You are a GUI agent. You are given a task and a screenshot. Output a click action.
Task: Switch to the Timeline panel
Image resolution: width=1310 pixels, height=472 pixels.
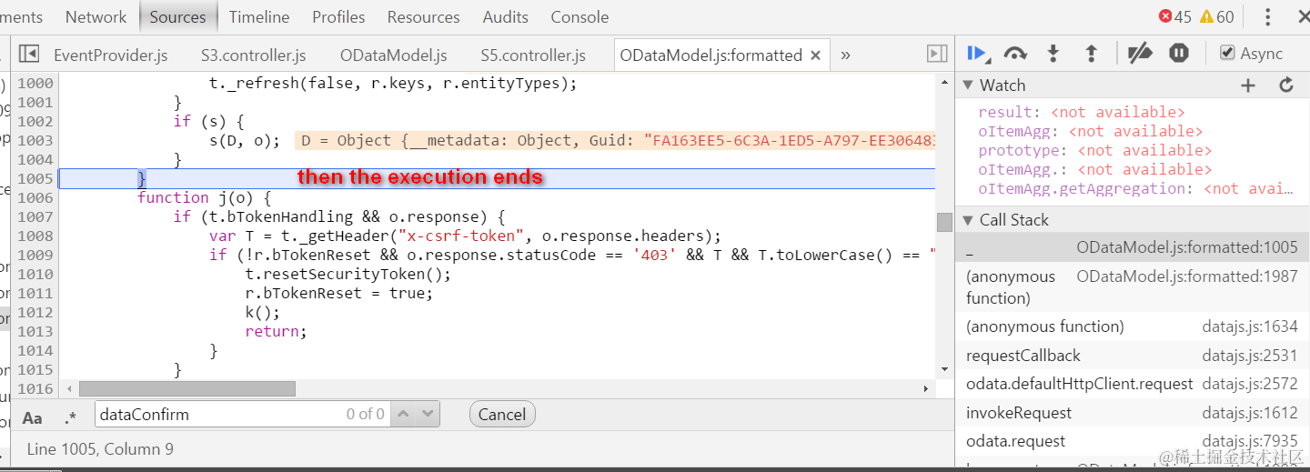point(259,17)
